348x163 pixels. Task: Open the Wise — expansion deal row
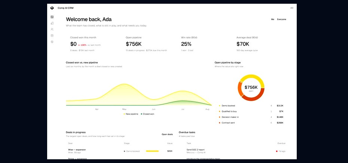pos(120,151)
